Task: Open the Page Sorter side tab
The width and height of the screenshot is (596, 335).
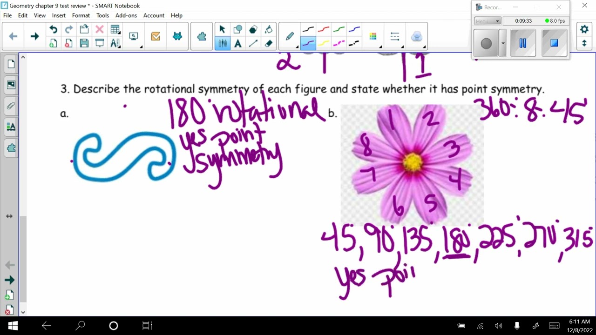Action: (11, 64)
